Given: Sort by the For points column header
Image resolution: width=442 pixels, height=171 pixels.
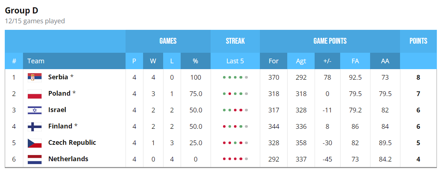Looking at the screenshot, I should [x=274, y=61].
